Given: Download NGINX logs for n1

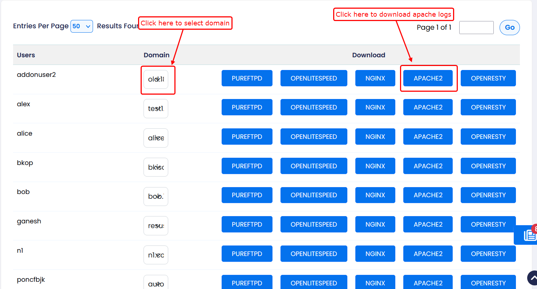Looking at the screenshot, I should 375,254.
